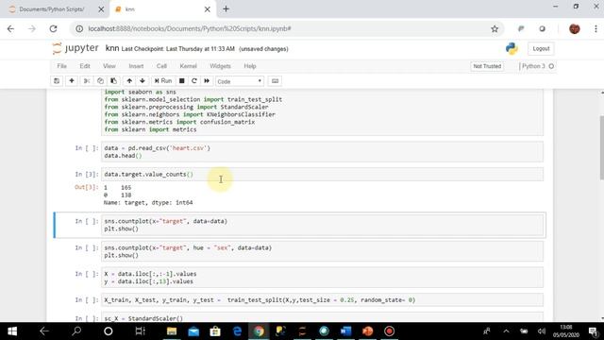The height and width of the screenshot is (340, 604).
Task: Open File Explorer from taskbar
Action: (172, 331)
